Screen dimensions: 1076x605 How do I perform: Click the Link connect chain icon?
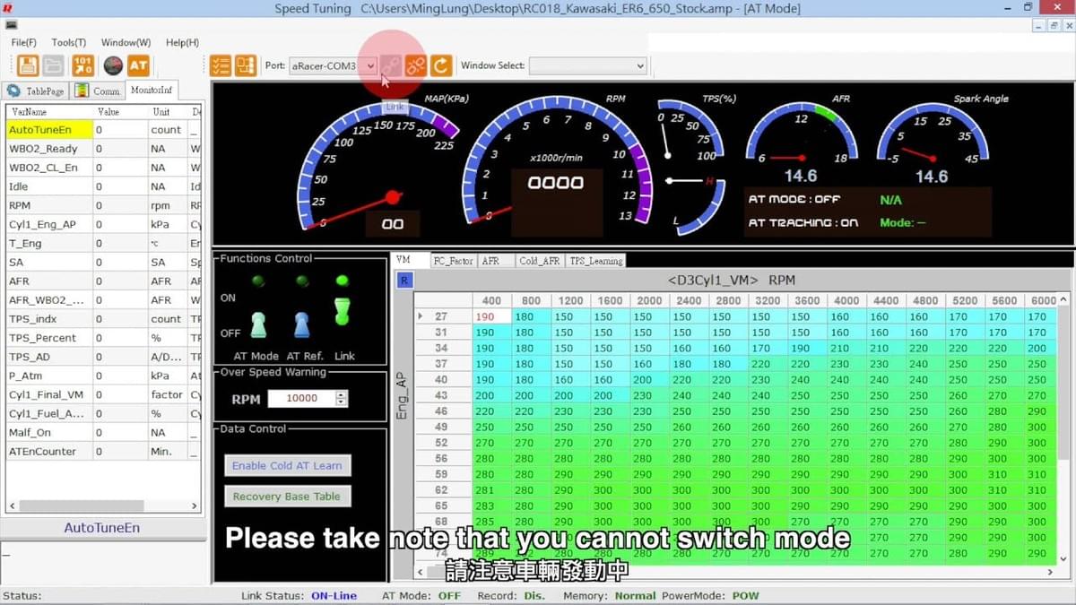[x=390, y=65]
